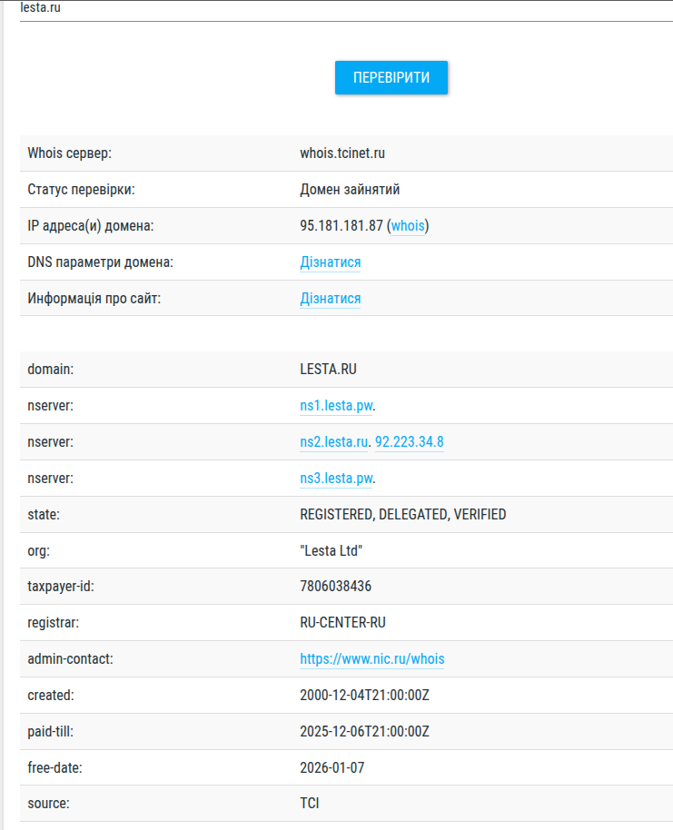Open the whois link next to IP 95.181.181.87
Viewport: 673px width, 830px height.
408,226
